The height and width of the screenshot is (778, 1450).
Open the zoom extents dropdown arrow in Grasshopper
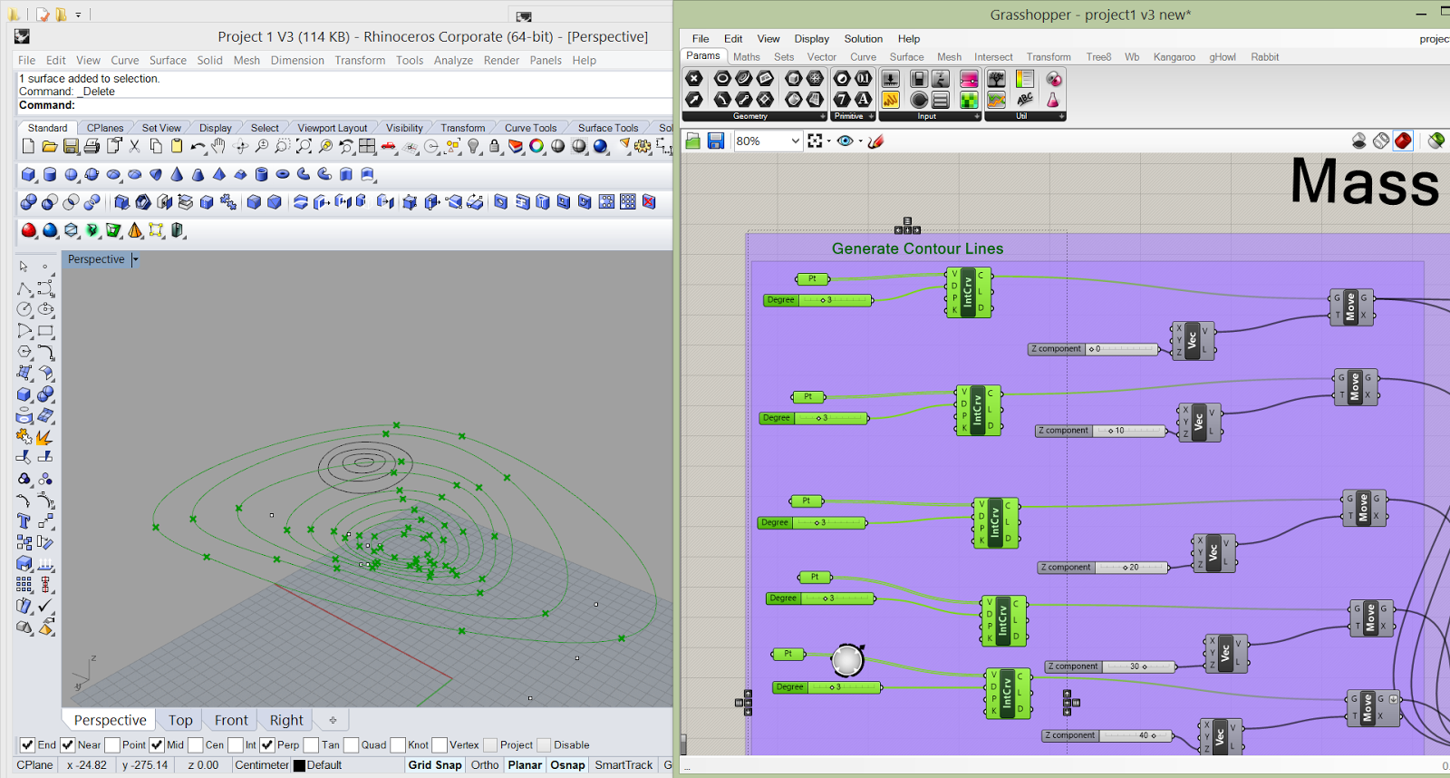(x=829, y=141)
